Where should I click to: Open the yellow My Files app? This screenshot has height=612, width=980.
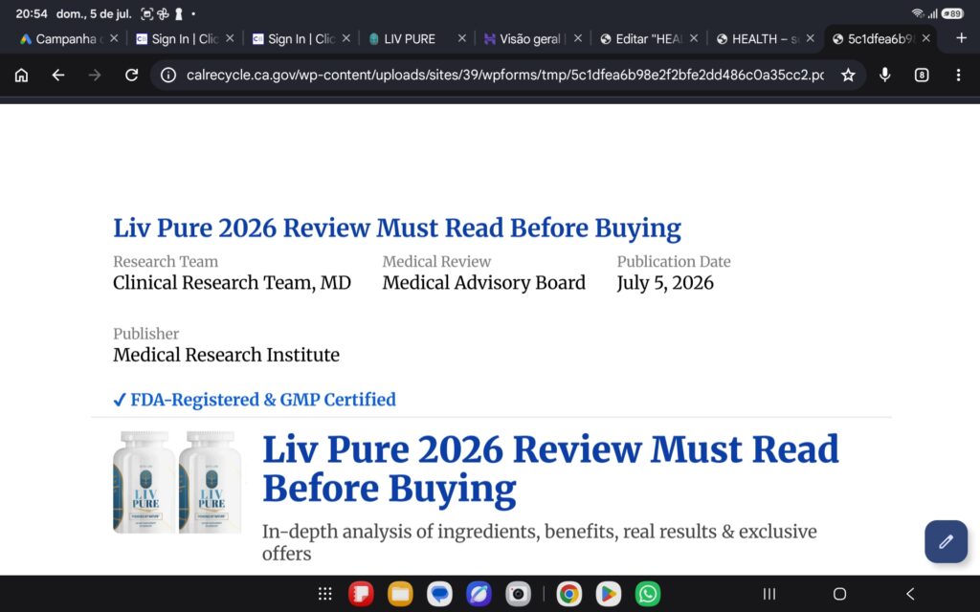(400, 594)
